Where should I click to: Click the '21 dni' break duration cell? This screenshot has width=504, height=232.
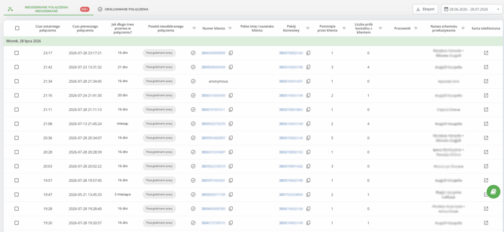(123, 67)
